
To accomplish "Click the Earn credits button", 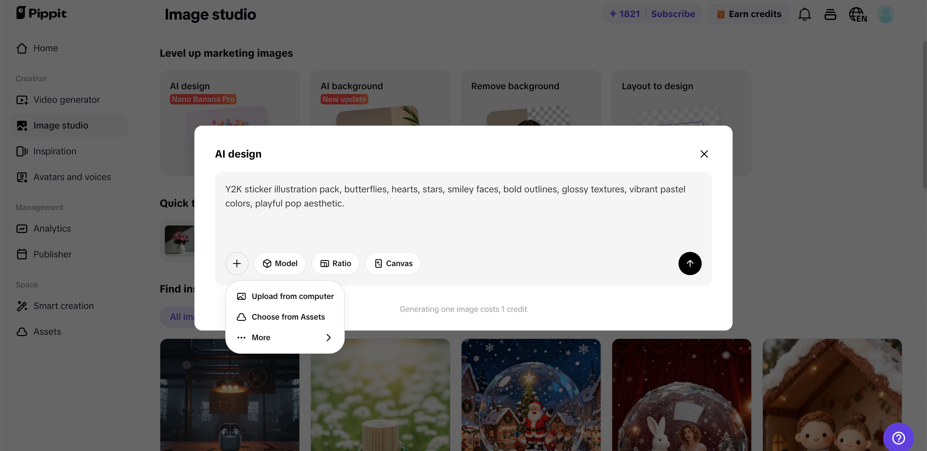I will point(749,14).
